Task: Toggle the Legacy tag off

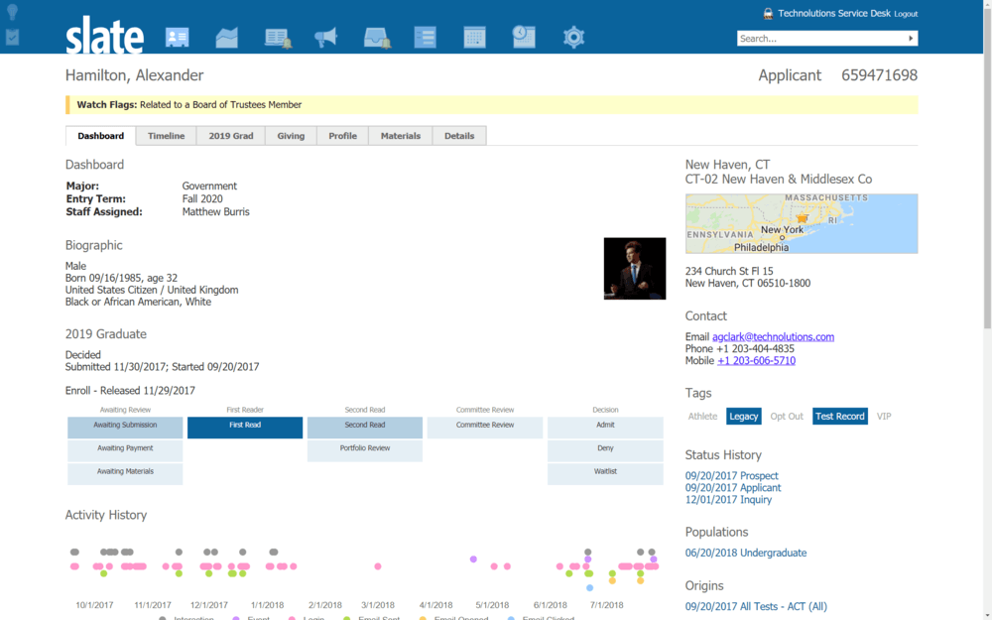Action: (x=744, y=417)
